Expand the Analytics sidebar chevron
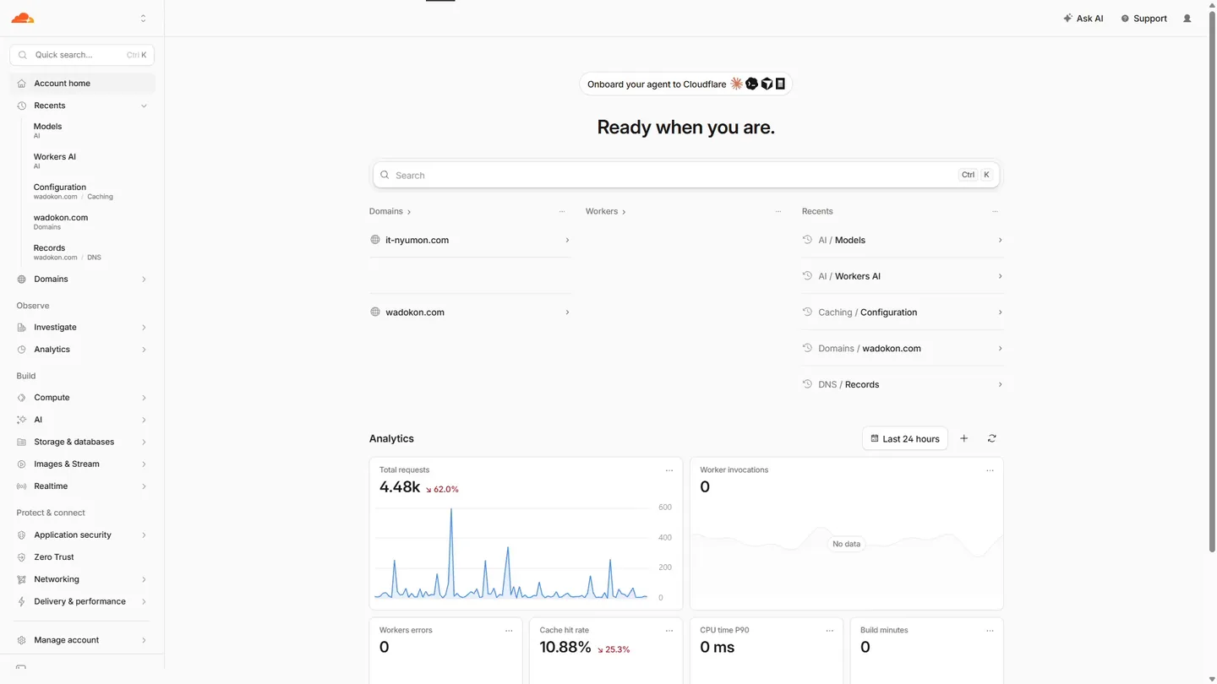Screen dimensions: 1217x684 coord(144,350)
